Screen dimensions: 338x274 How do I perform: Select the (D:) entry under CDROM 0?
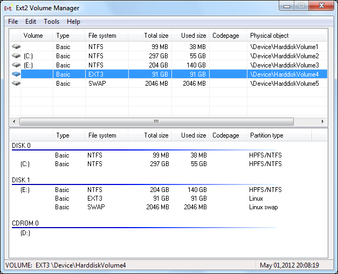(x=25, y=233)
